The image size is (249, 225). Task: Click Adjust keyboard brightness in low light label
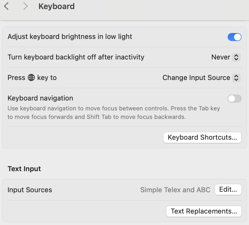click(x=70, y=37)
